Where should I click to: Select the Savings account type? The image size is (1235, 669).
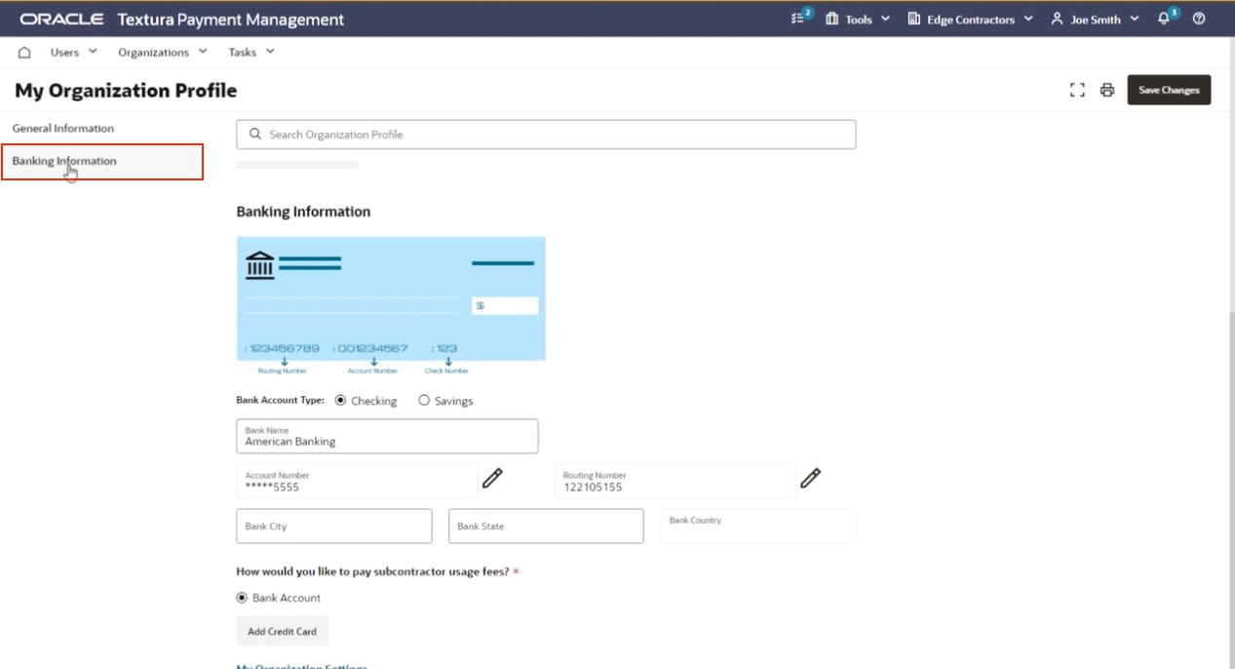pos(424,400)
